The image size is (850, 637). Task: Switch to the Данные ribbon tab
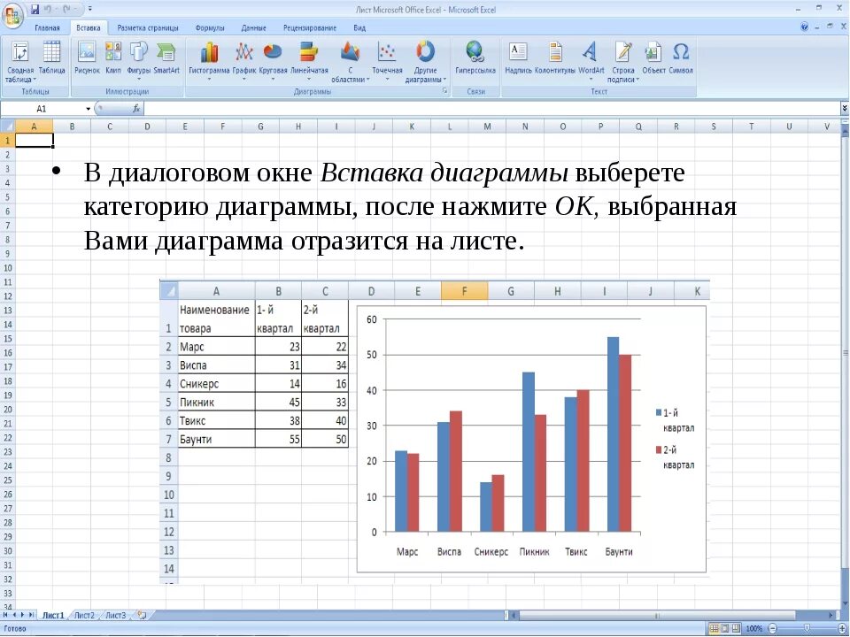point(254,27)
